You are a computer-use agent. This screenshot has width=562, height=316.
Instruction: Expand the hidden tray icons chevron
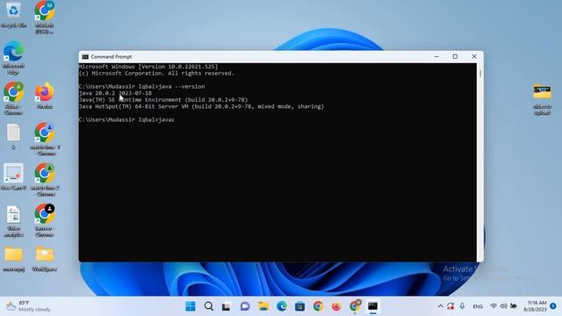441,306
